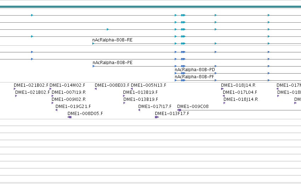301x184 pixels.
Task: Select the arrow marker beneath DME1-017L04.F
Action: 224,96
